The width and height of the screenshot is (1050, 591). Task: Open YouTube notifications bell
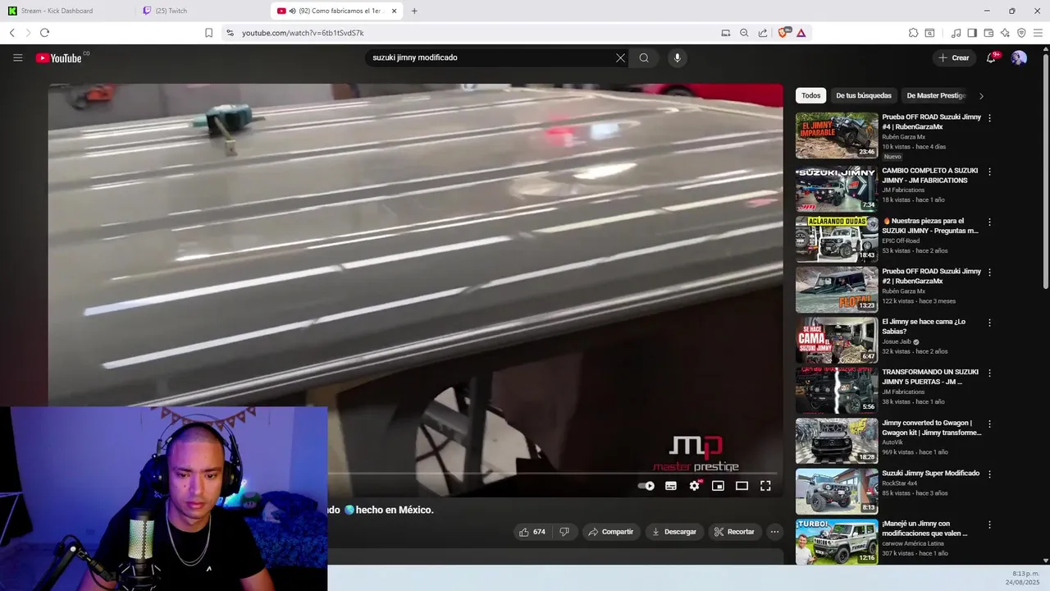pos(992,57)
